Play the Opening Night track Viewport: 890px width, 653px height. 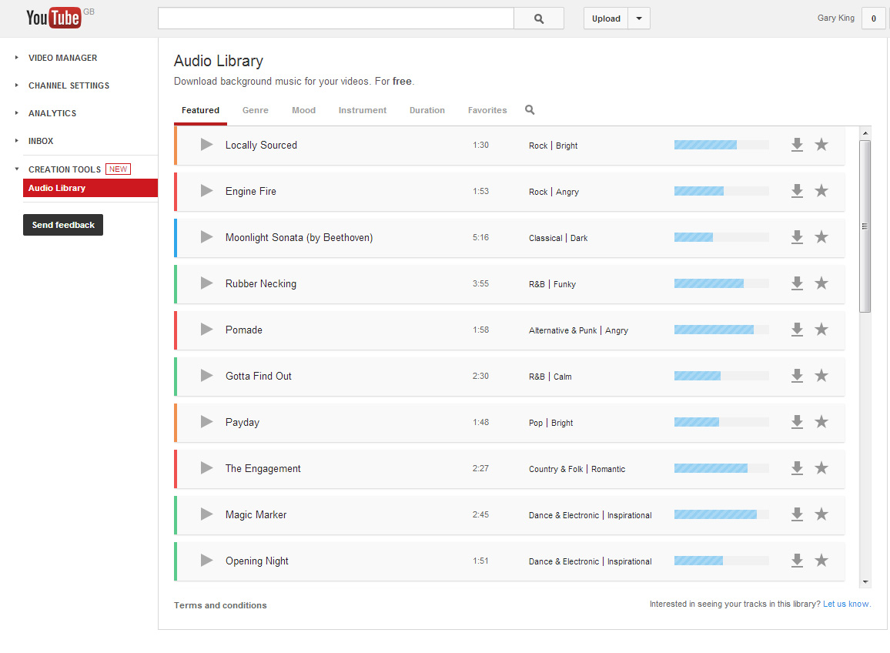click(x=206, y=561)
